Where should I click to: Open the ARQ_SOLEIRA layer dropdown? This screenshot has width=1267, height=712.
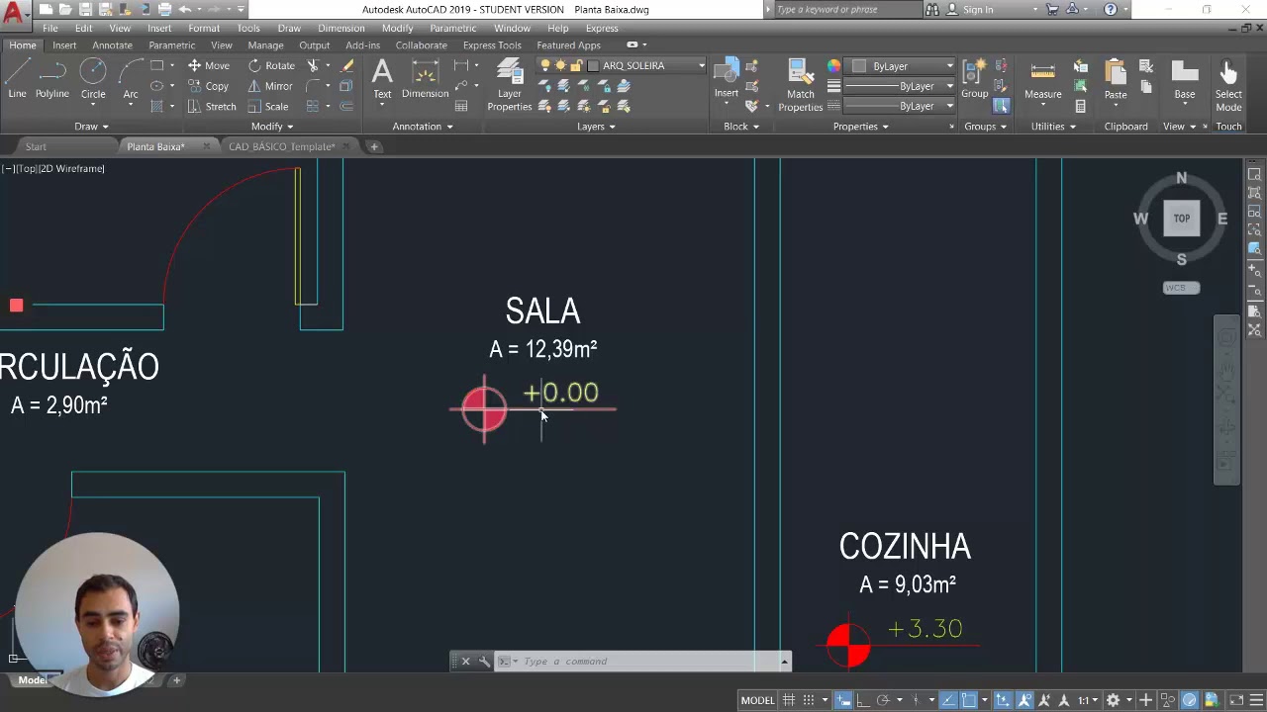tap(702, 65)
